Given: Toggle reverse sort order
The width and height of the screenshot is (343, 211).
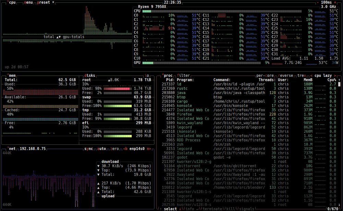Looking at the screenshot, I should 285,75.
